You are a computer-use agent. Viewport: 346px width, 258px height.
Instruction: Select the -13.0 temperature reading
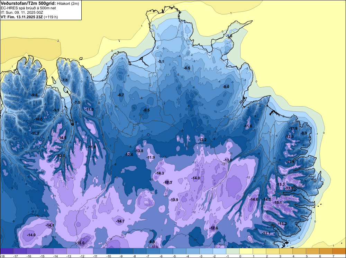(x=228, y=160)
